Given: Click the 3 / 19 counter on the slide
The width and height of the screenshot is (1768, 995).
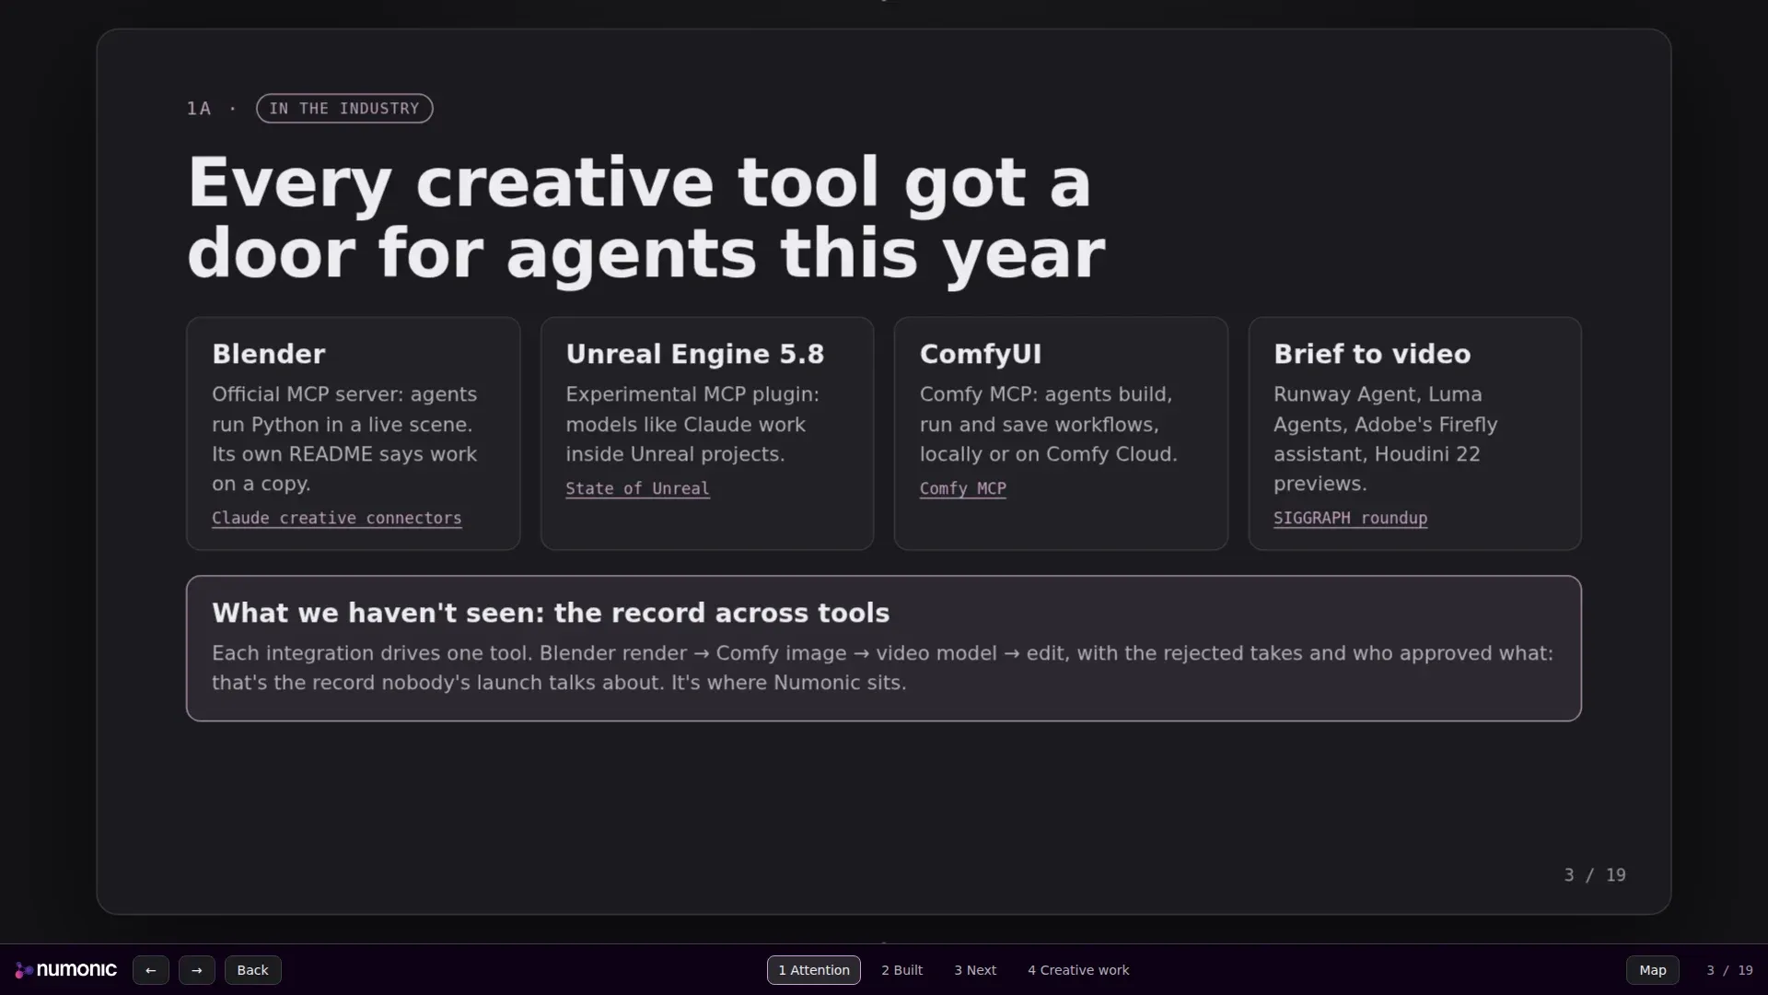Looking at the screenshot, I should point(1595,875).
